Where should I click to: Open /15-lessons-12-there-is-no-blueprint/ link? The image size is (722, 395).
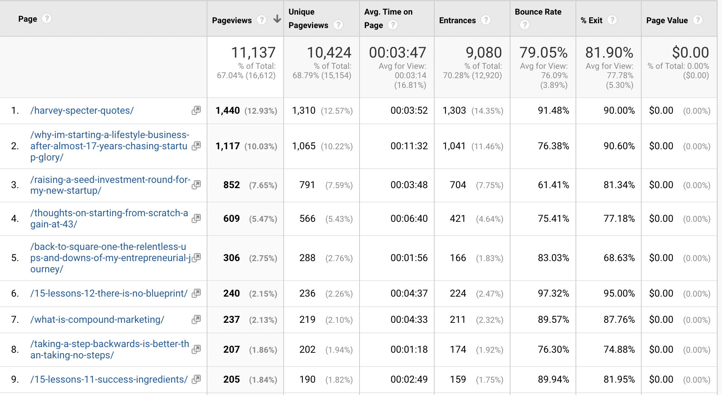[109, 293]
